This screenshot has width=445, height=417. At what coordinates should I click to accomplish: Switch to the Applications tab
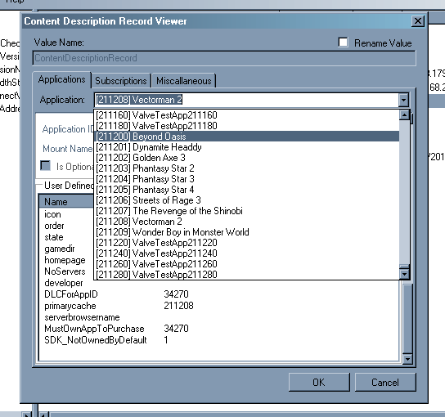click(62, 79)
